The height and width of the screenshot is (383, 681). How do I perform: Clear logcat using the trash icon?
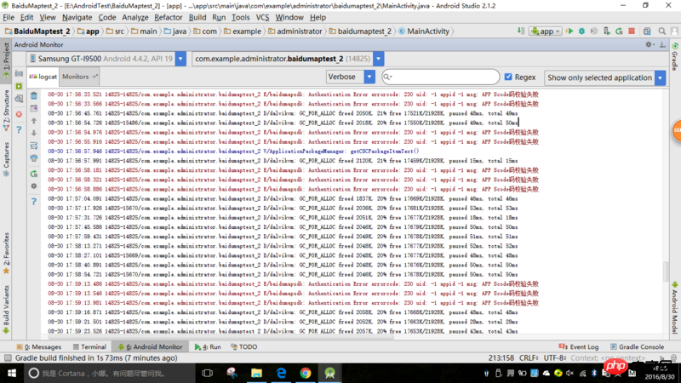click(x=34, y=95)
